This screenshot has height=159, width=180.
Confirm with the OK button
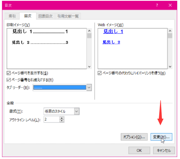pyautogui.click(x=139, y=150)
